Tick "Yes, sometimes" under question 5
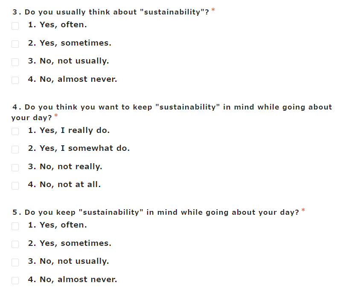Screen dimensions: 341x297 15,244
